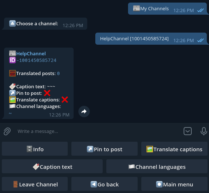The image size is (209, 193).
Task: Click the Go back button
Action: (x=104, y=184)
